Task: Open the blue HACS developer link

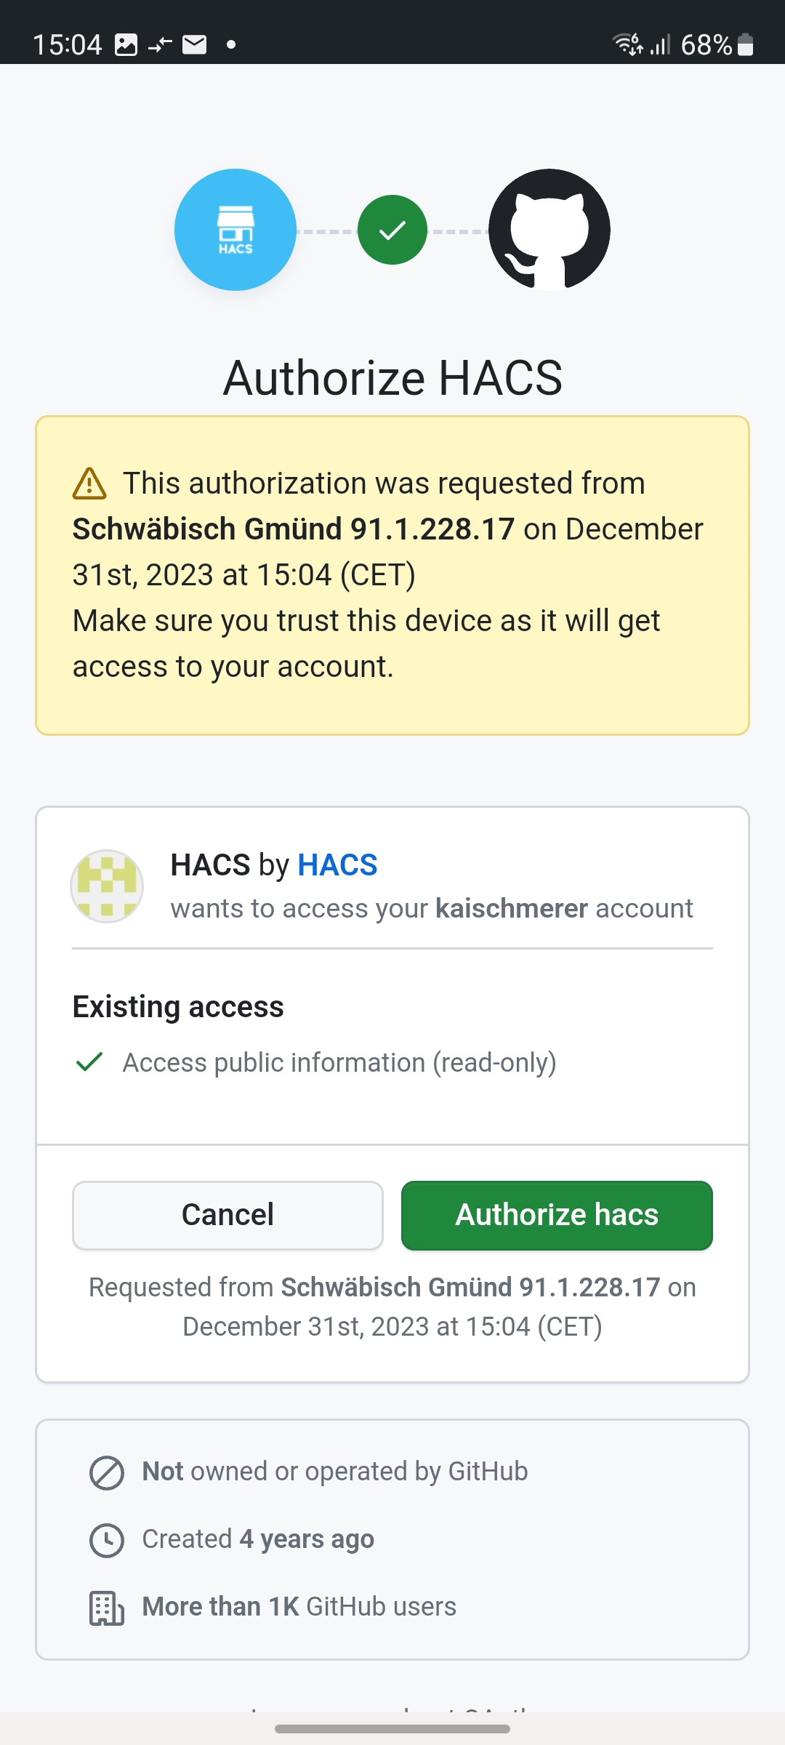Action: [338, 865]
